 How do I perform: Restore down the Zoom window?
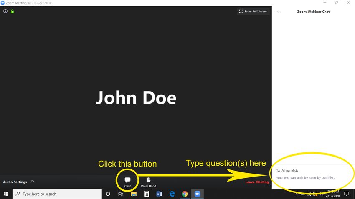(x=337, y=3)
